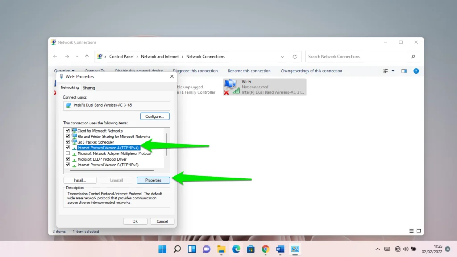This screenshot has height=257, width=457.
Task: Open Google Chrome from taskbar
Action: 265,249
